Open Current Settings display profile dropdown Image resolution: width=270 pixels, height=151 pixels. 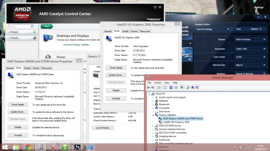[213, 29]
